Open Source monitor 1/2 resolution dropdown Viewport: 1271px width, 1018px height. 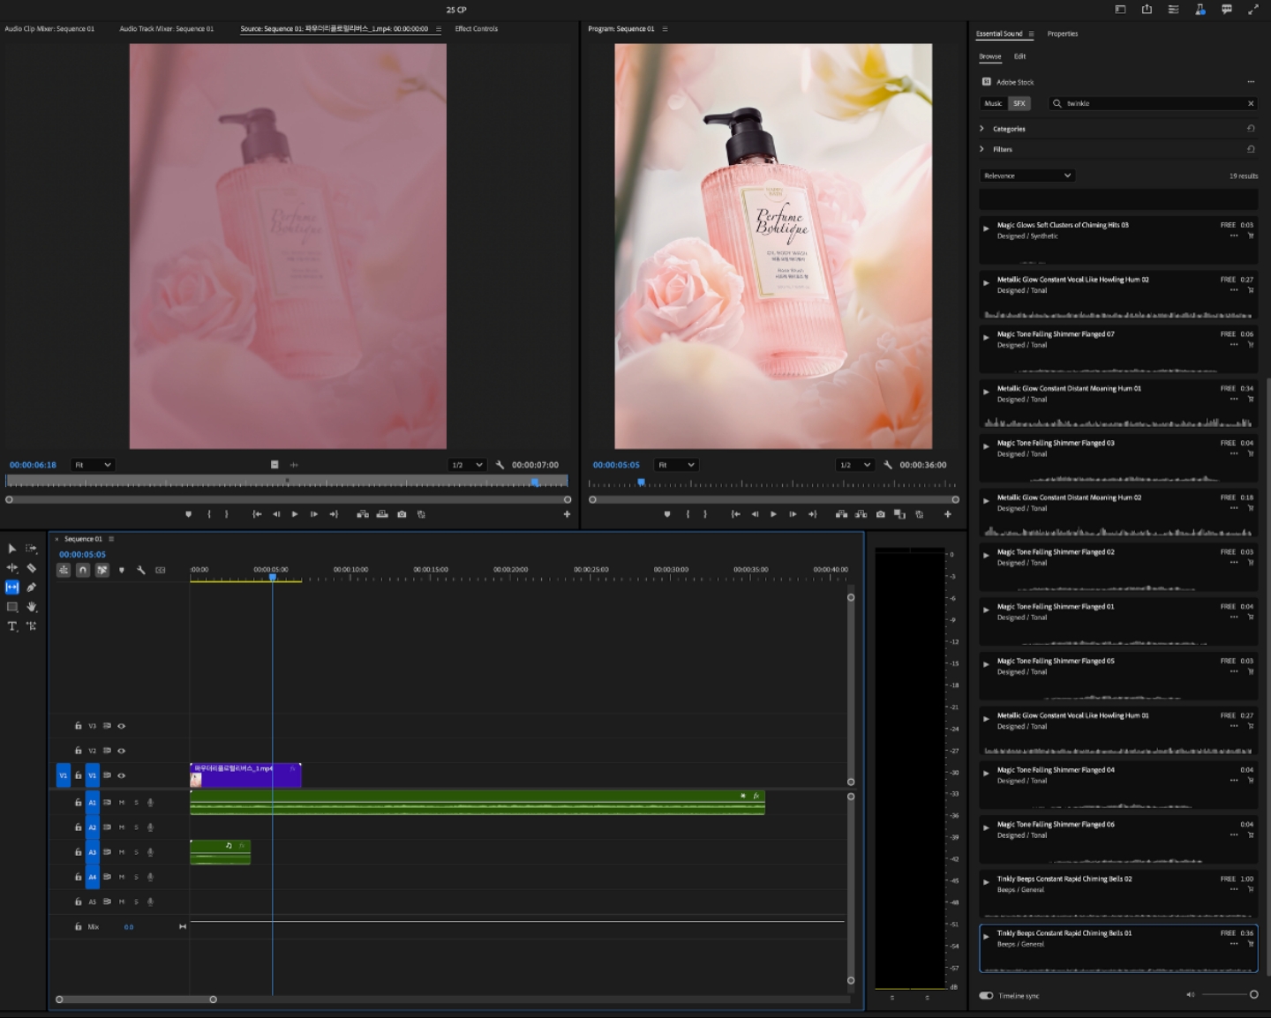[x=468, y=465]
